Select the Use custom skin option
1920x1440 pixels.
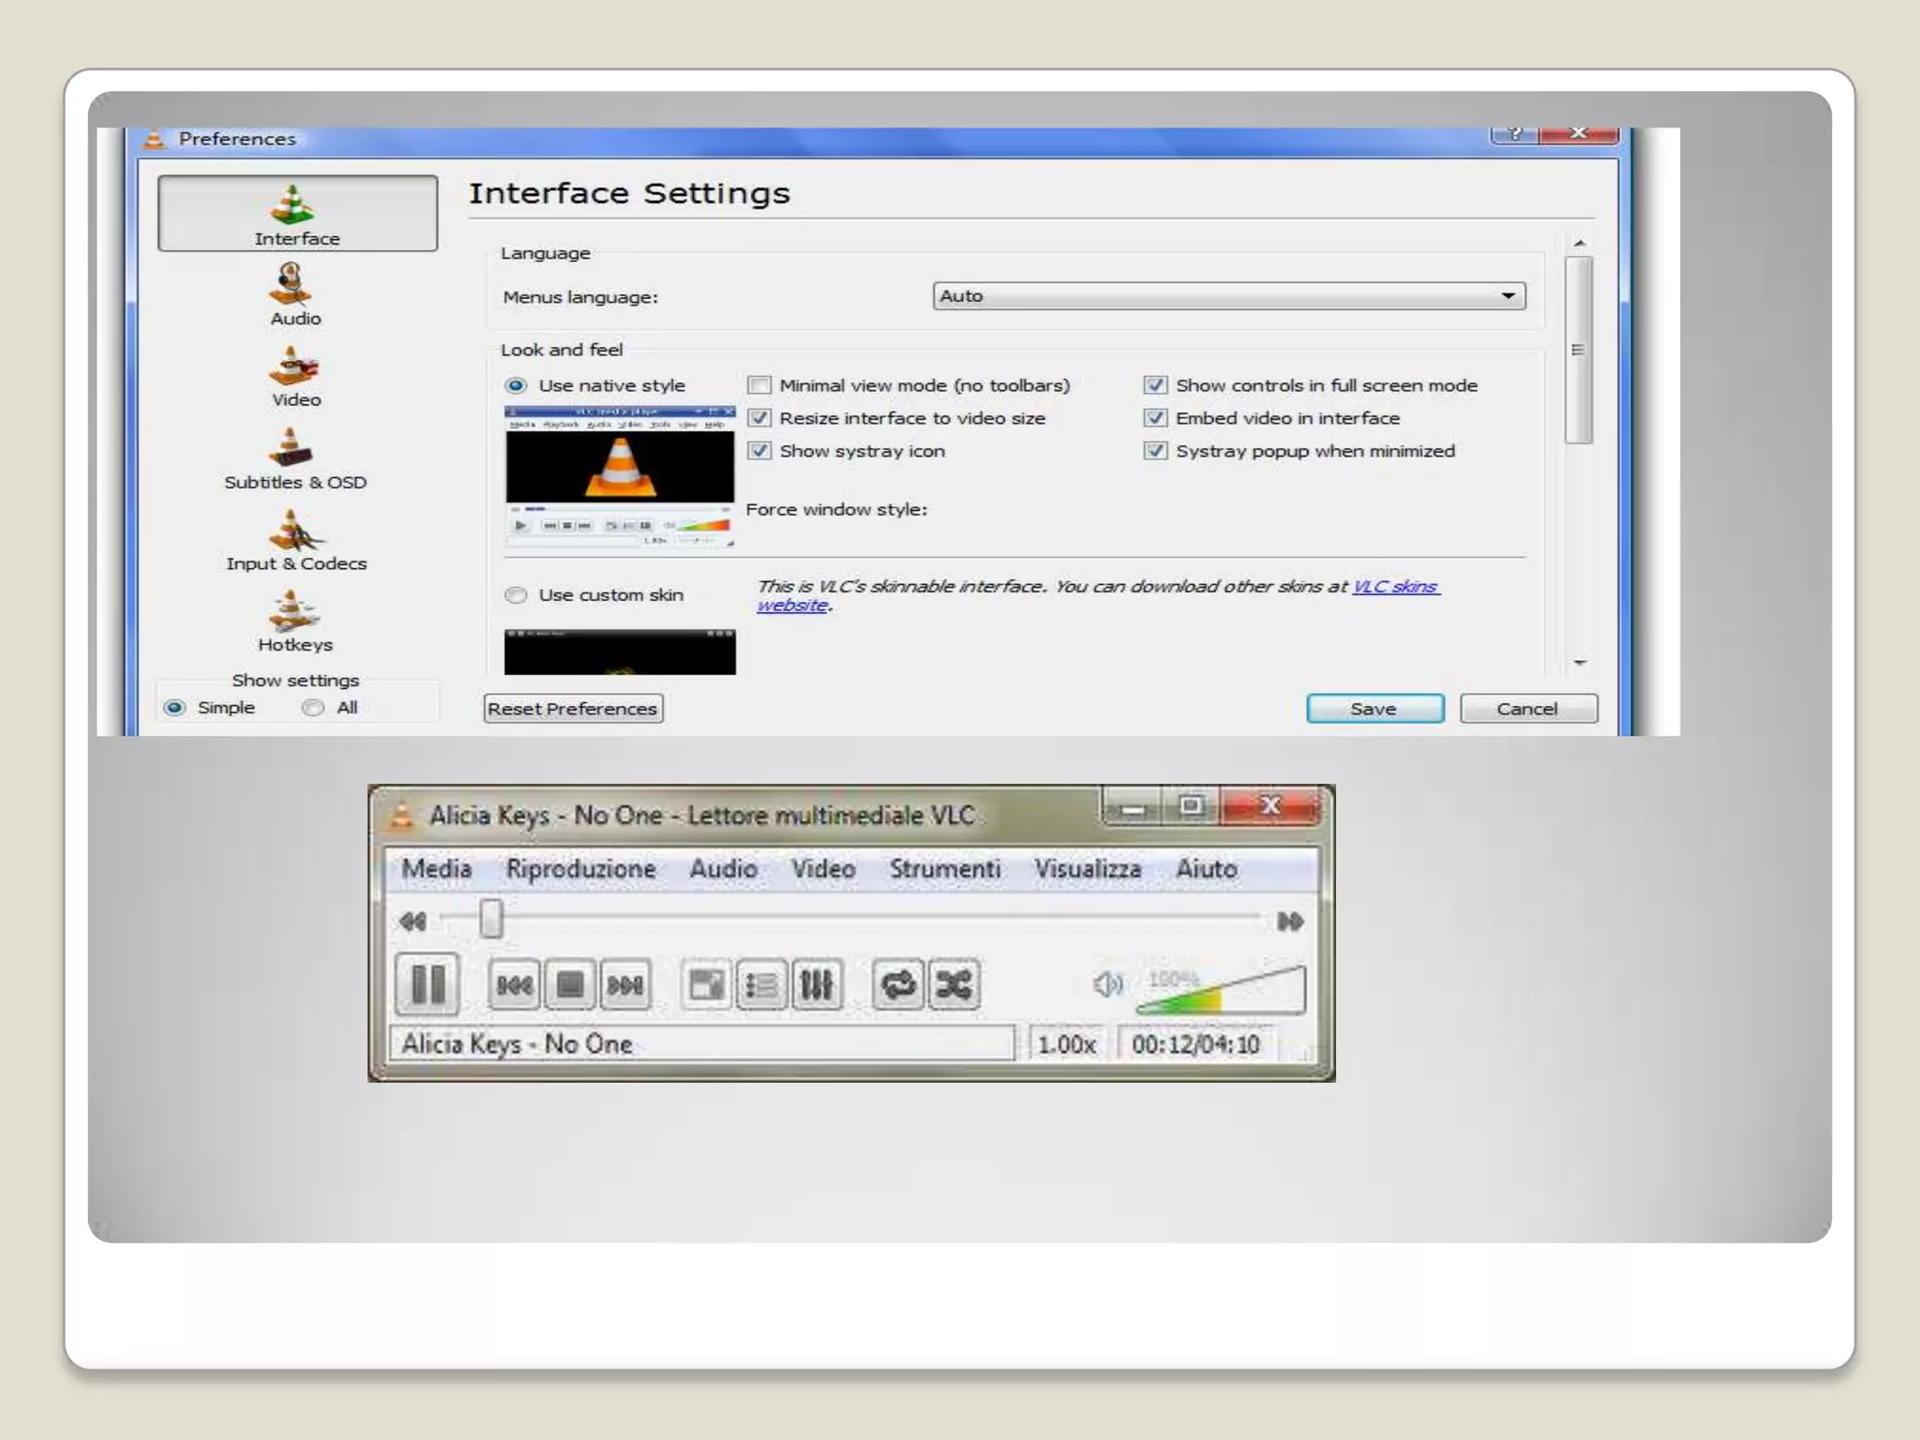pos(517,595)
